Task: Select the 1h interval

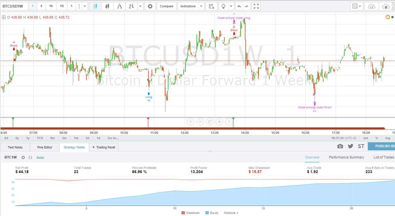Action: [x=51, y=6]
